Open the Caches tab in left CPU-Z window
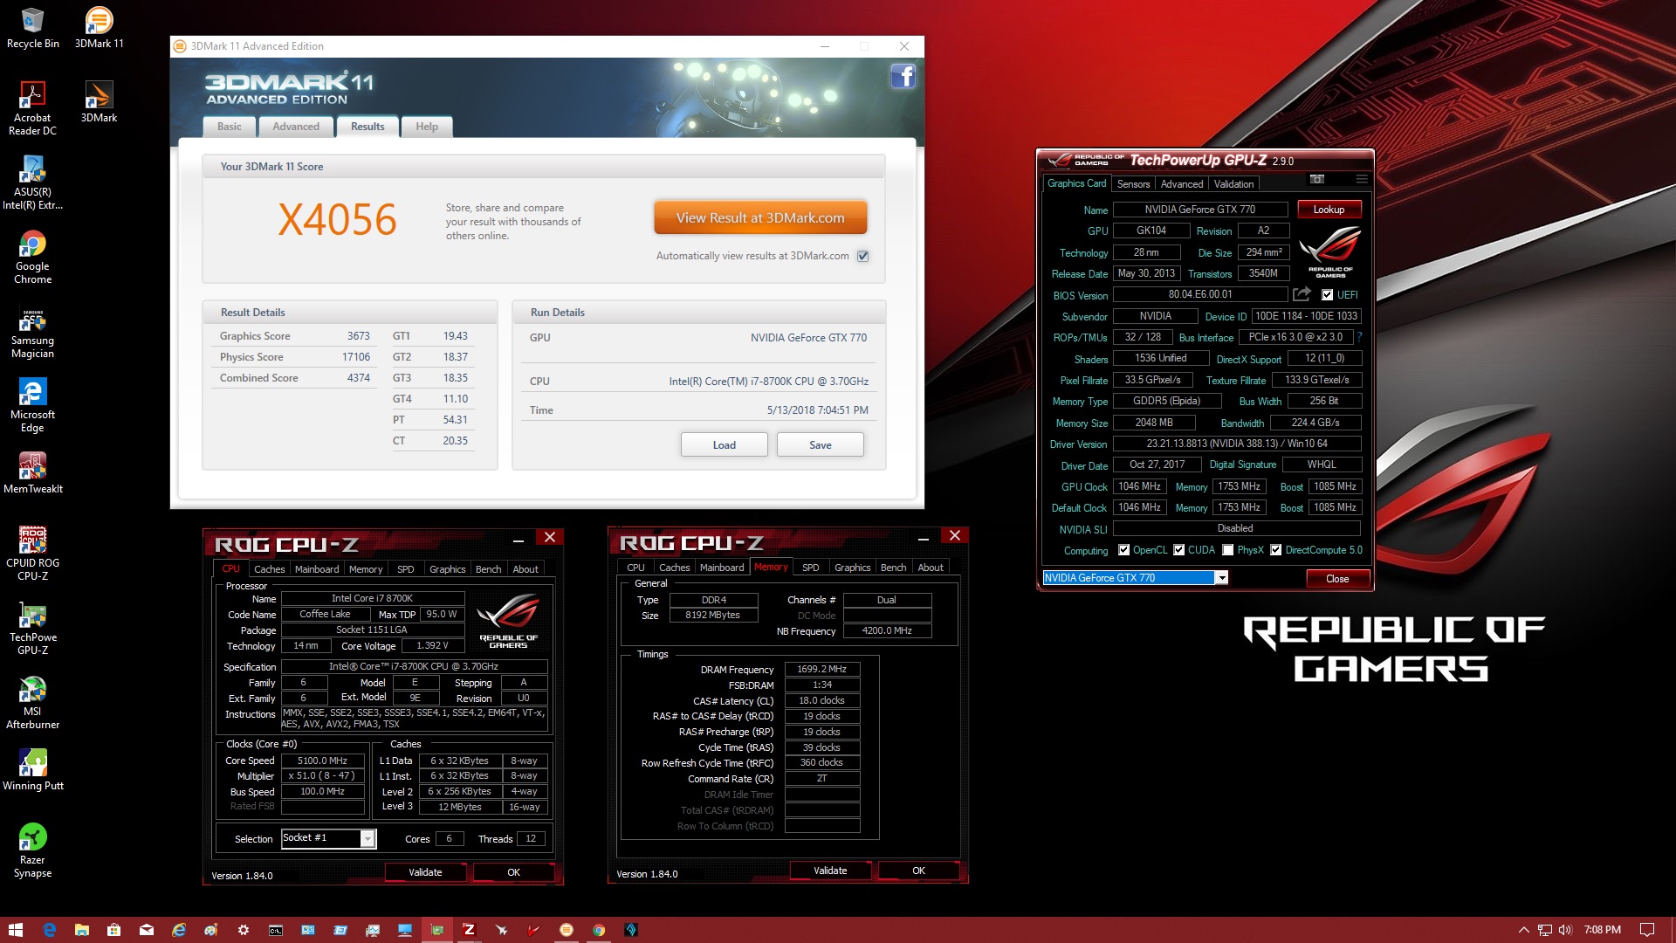Screen dimensions: 1676x943 coord(269,569)
